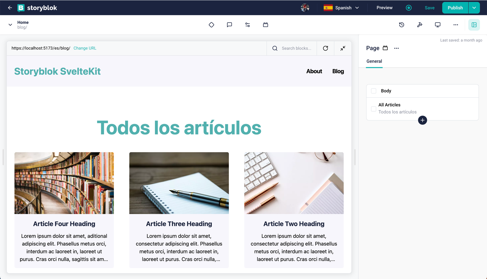The width and height of the screenshot is (487, 279).
Task: Click the left preview resize handle
Action: click(x=3, y=157)
